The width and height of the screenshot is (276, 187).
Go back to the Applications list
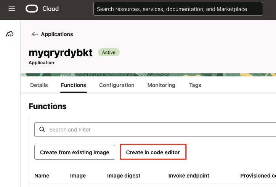tap(57, 34)
